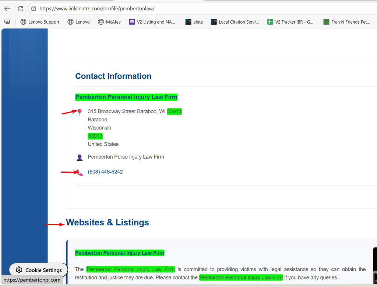The height and width of the screenshot is (287, 377).
Task: Click the United States text
Action: click(x=103, y=144)
